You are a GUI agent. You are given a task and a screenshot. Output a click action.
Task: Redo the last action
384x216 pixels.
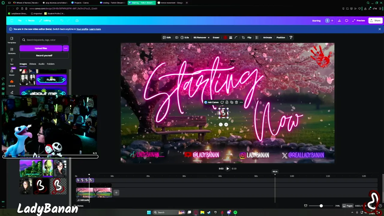pyautogui.click(x=68, y=21)
